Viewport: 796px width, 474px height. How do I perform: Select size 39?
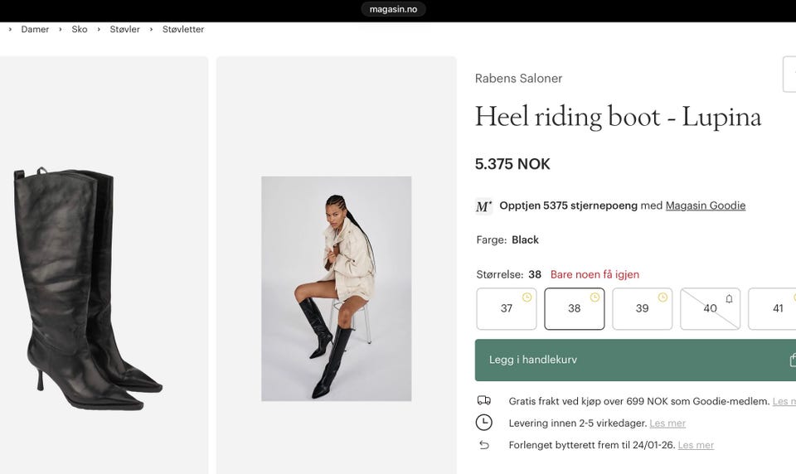pyautogui.click(x=642, y=309)
